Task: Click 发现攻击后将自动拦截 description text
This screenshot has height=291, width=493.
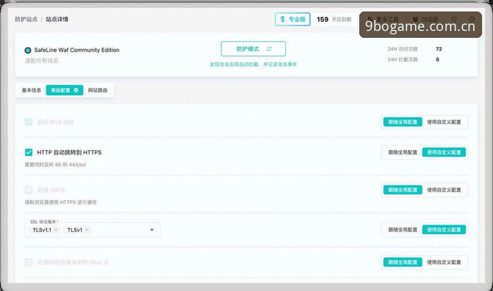Action: (x=254, y=64)
